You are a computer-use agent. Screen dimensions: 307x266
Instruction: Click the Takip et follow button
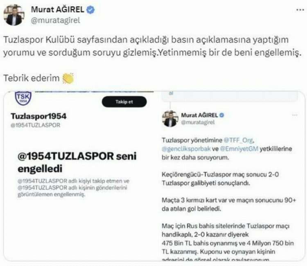pyautogui.click(x=124, y=102)
